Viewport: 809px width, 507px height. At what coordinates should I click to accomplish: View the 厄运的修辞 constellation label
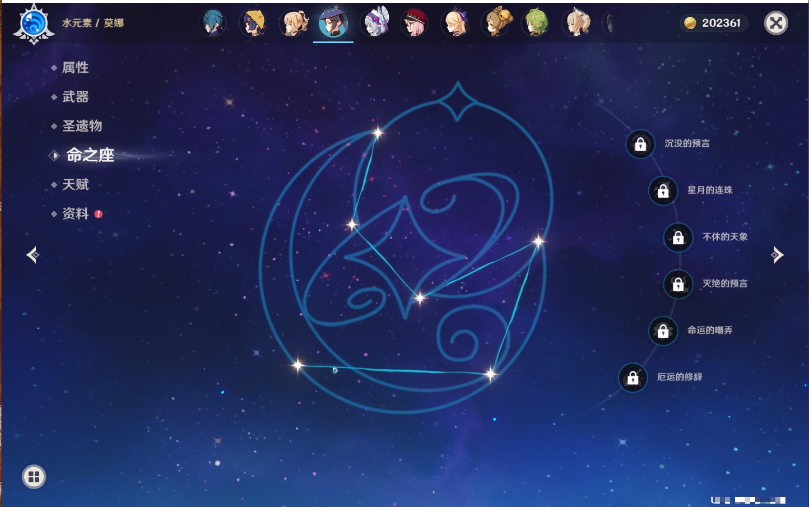680,377
